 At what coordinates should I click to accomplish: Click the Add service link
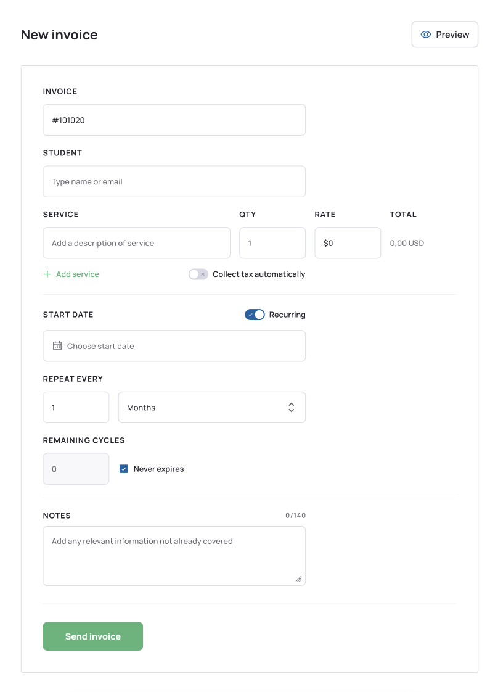tap(77, 274)
